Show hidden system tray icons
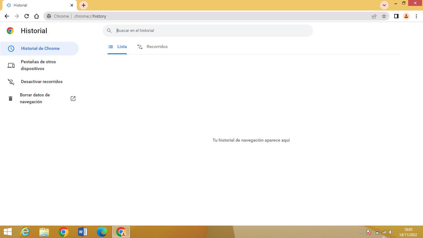Screen dimensions: 423x238 point(361,232)
